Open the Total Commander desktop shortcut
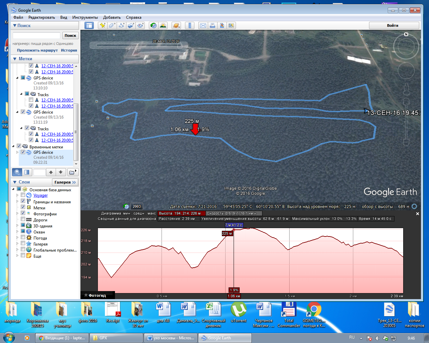The width and height of the screenshot is (429, 343). click(289, 310)
